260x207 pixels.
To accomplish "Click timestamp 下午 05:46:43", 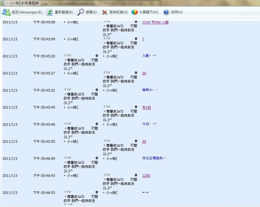I will pyautogui.click(x=44, y=176).
